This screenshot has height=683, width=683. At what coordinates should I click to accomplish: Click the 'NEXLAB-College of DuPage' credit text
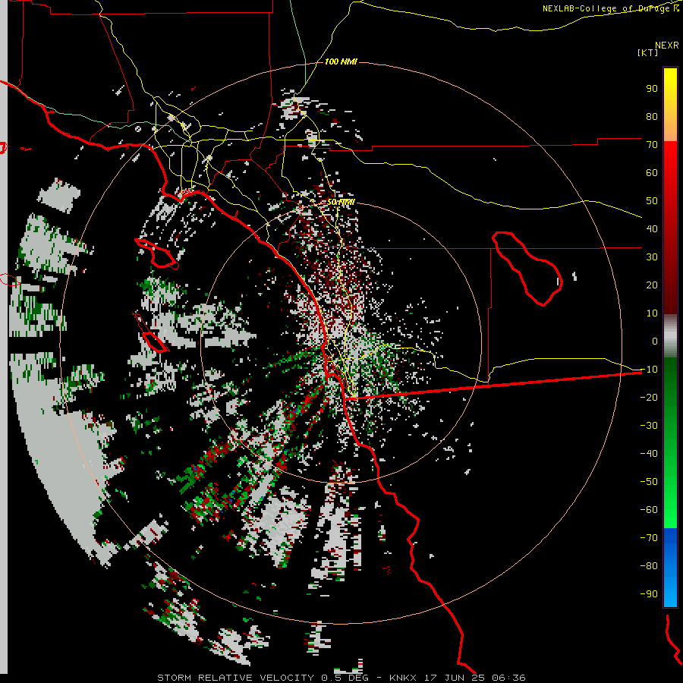point(606,8)
